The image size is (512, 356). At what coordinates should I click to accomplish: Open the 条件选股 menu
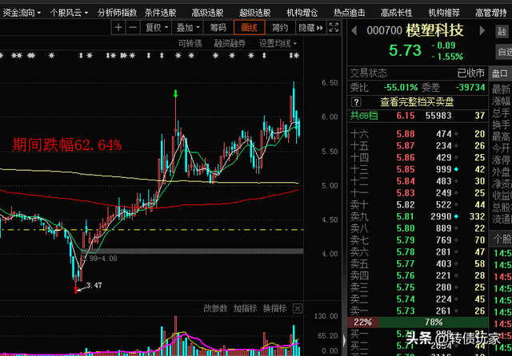pyautogui.click(x=160, y=13)
